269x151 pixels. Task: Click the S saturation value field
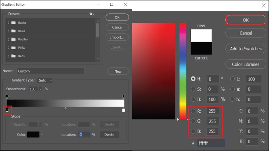(x=213, y=89)
